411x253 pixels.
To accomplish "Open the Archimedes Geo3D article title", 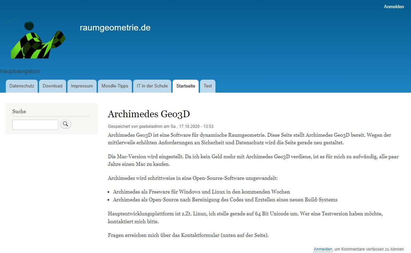I will (x=149, y=114).
